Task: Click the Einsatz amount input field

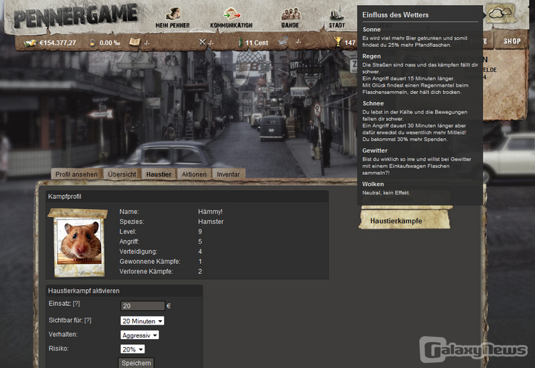Action: pyautogui.click(x=142, y=306)
